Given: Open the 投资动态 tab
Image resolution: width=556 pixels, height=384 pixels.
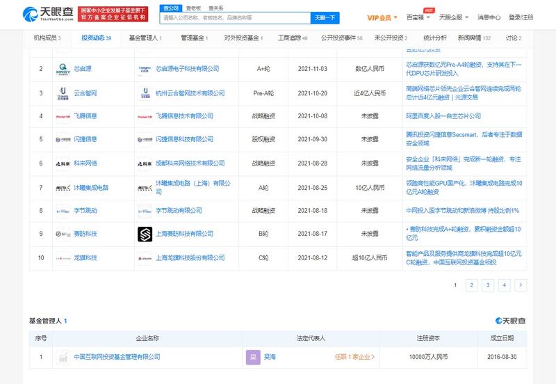Looking at the screenshot, I should pos(96,38).
